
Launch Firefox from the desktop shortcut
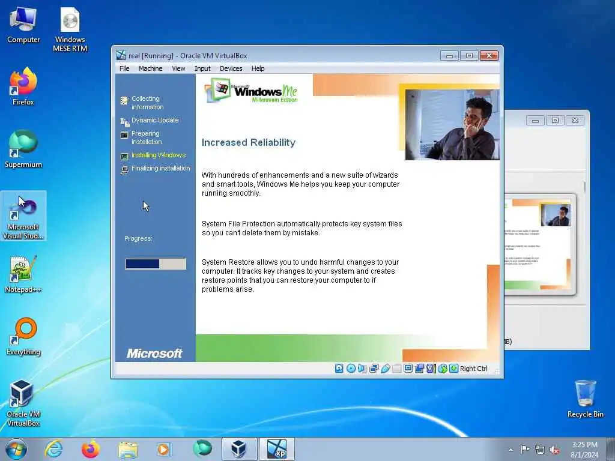point(23,87)
